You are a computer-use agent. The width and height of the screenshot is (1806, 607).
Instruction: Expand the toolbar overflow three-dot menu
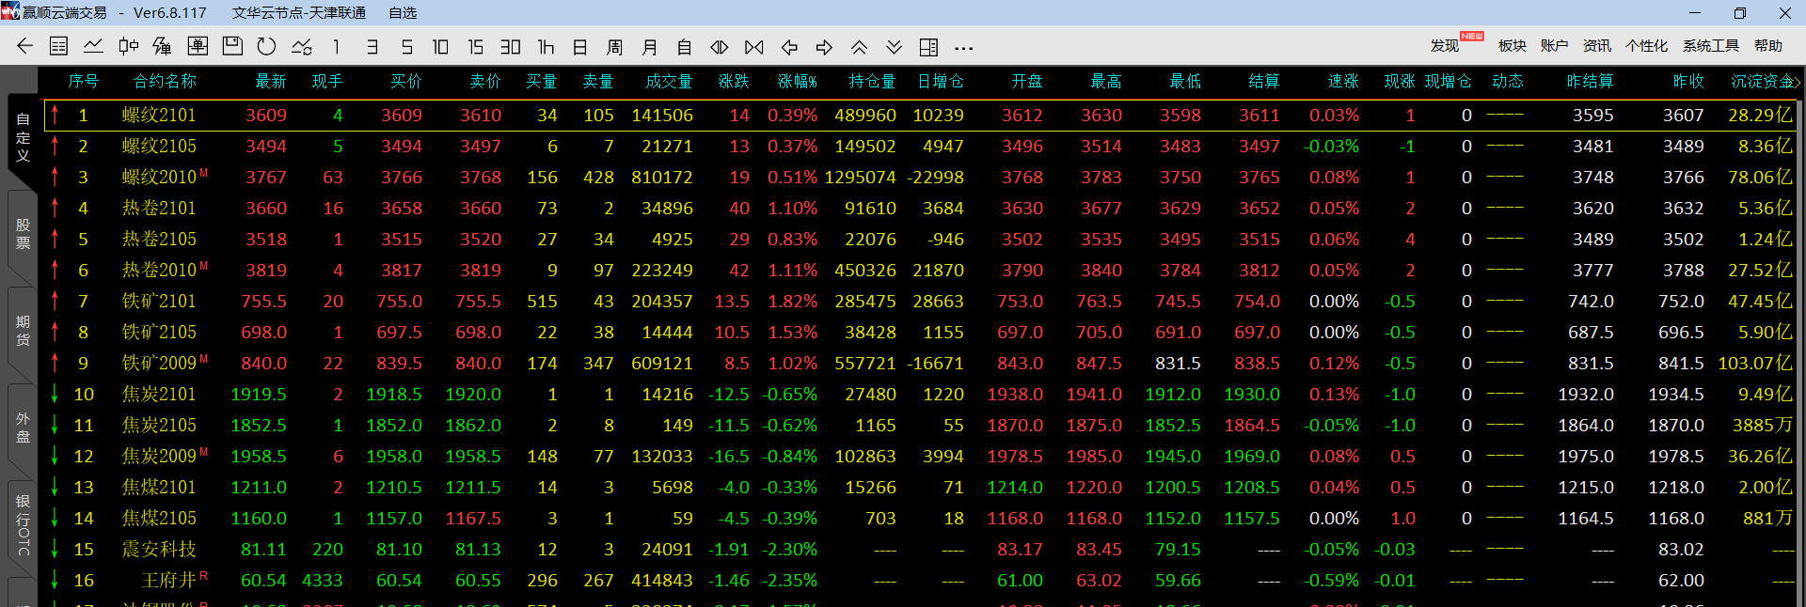click(963, 47)
